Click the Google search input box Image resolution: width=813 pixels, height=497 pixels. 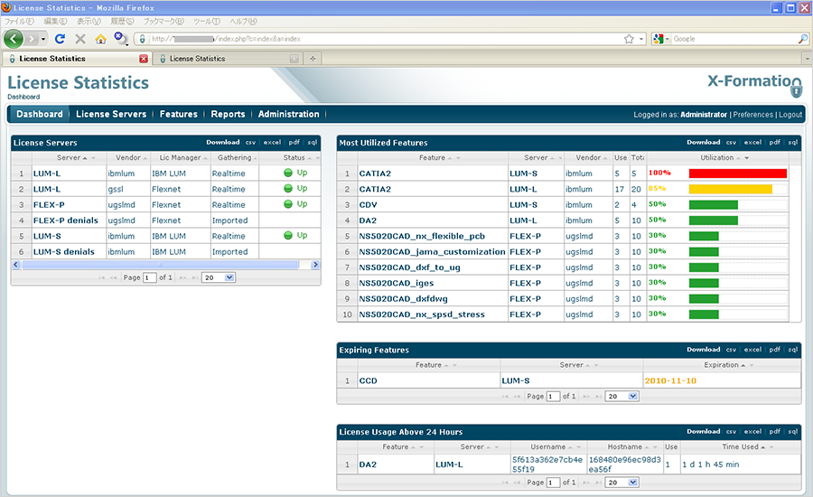[734, 39]
